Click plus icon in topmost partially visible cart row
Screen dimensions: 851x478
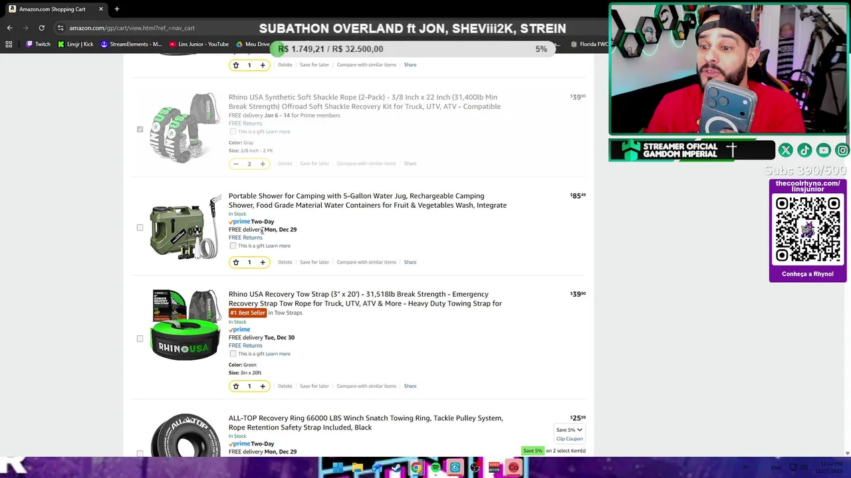(x=263, y=65)
